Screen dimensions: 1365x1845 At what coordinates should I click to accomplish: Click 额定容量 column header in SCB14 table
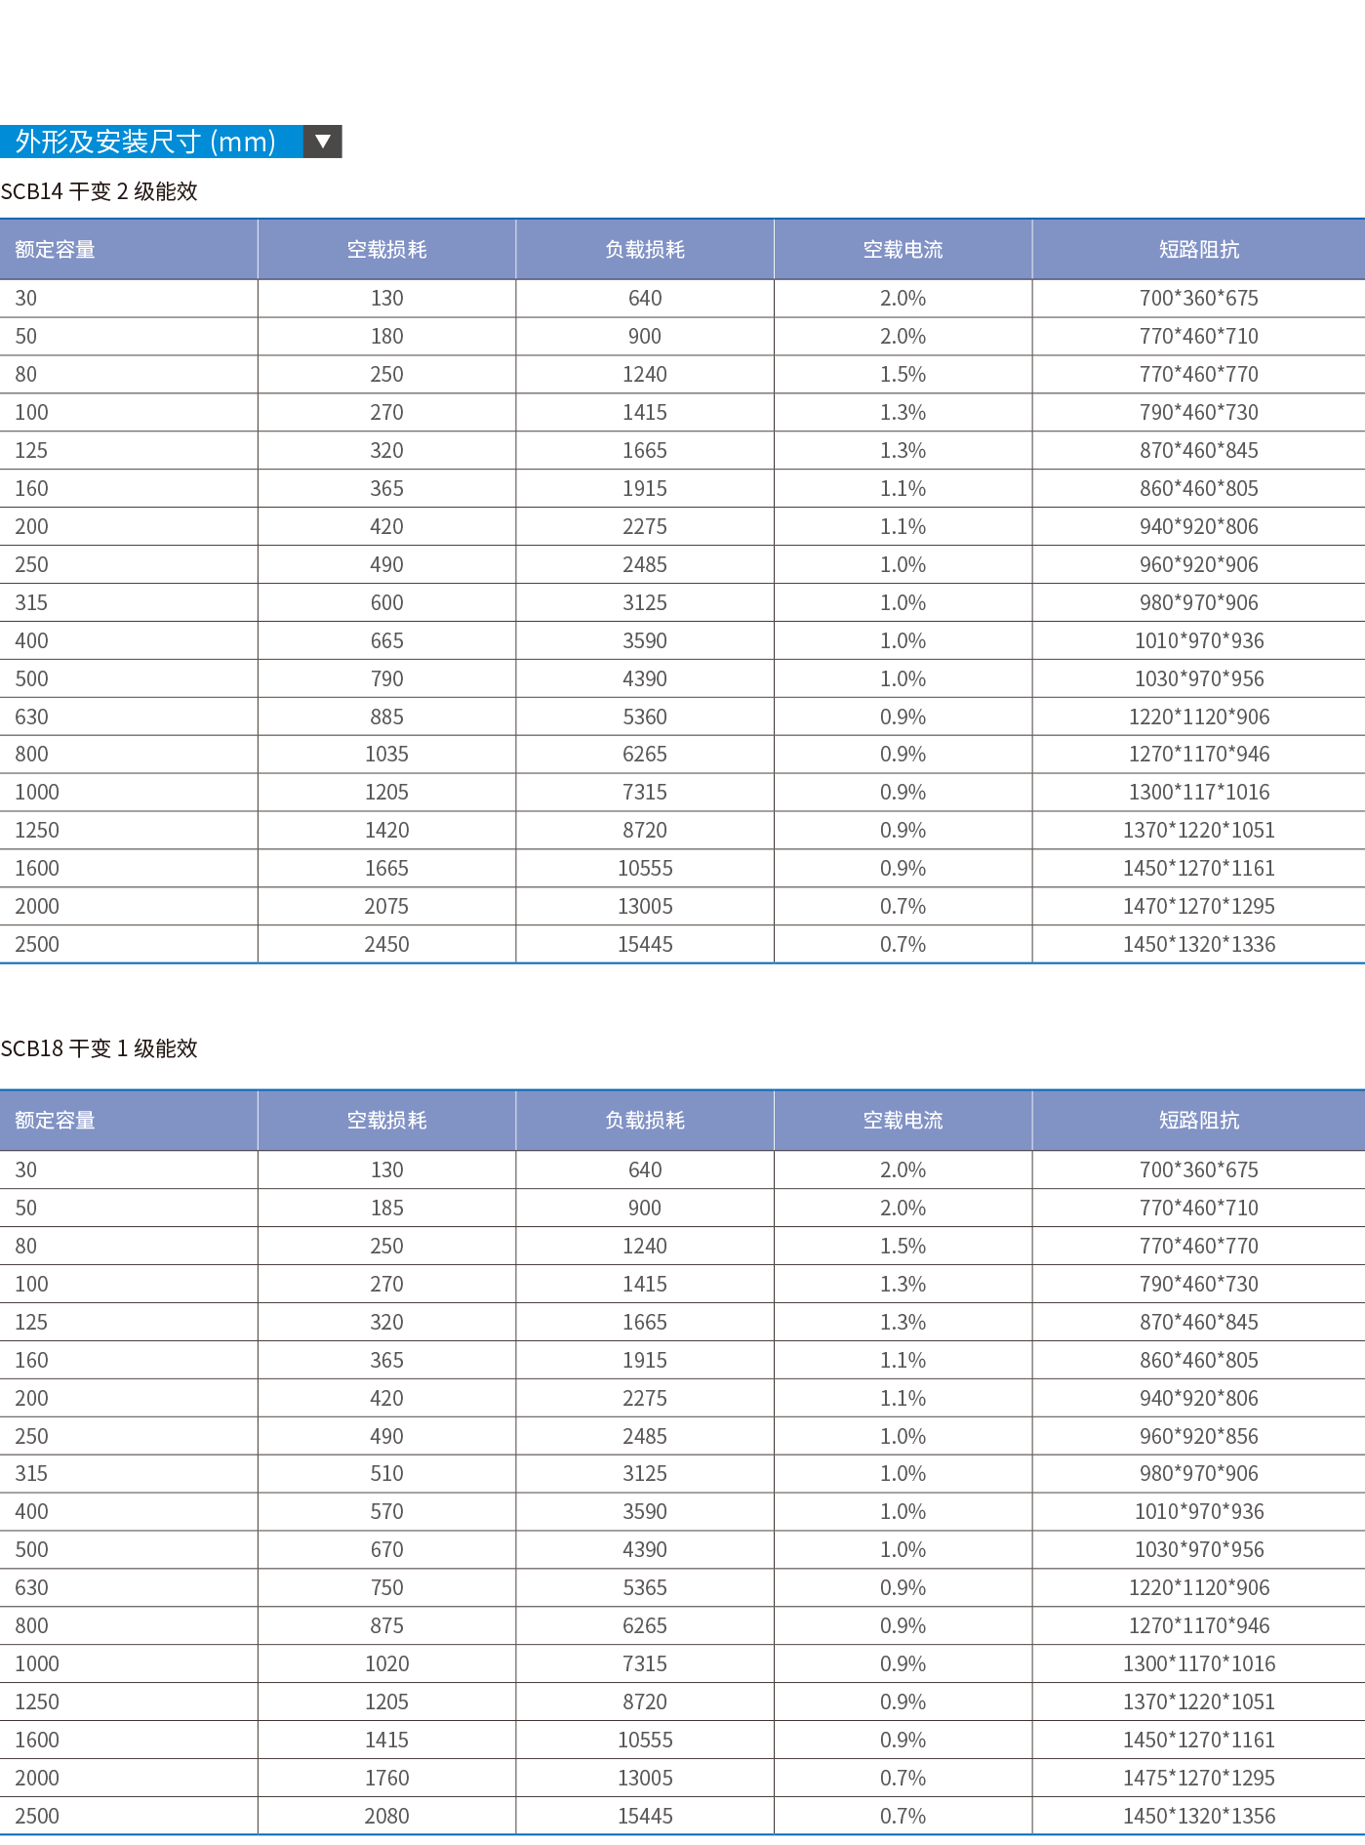point(55,250)
